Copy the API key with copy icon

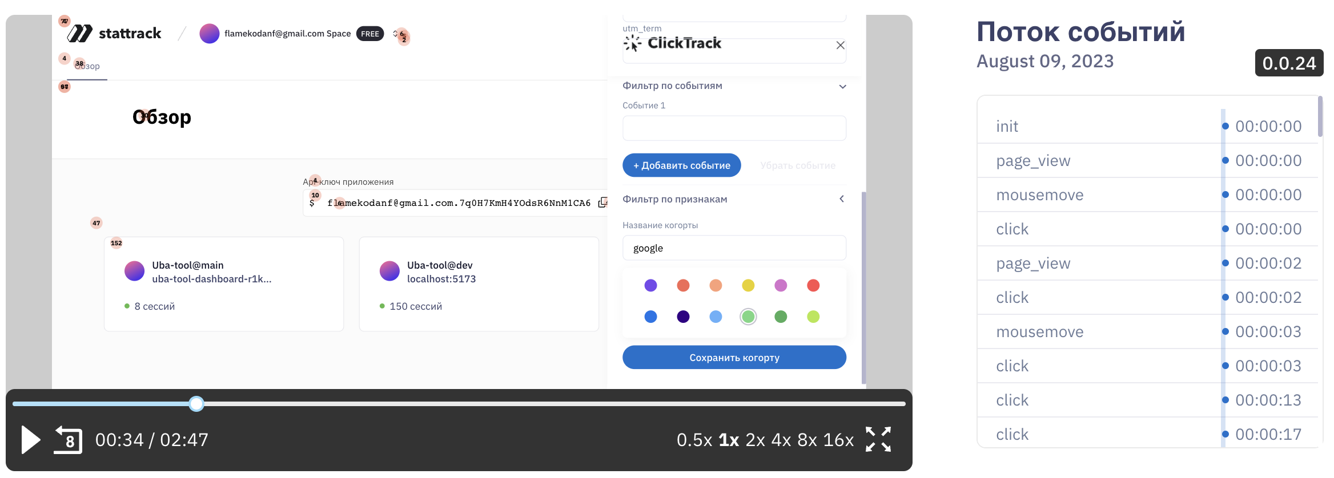click(602, 202)
